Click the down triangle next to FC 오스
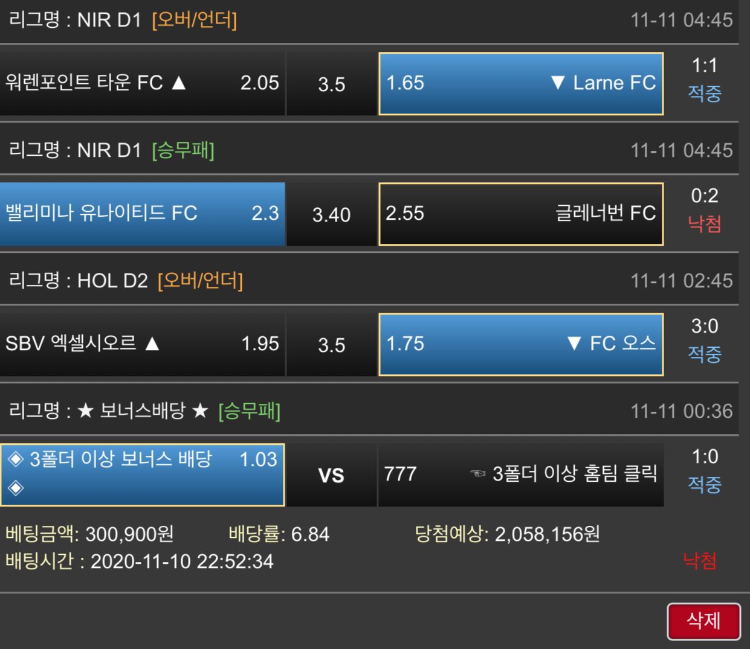This screenshot has width=750, height=649. (x=574, y=344)
